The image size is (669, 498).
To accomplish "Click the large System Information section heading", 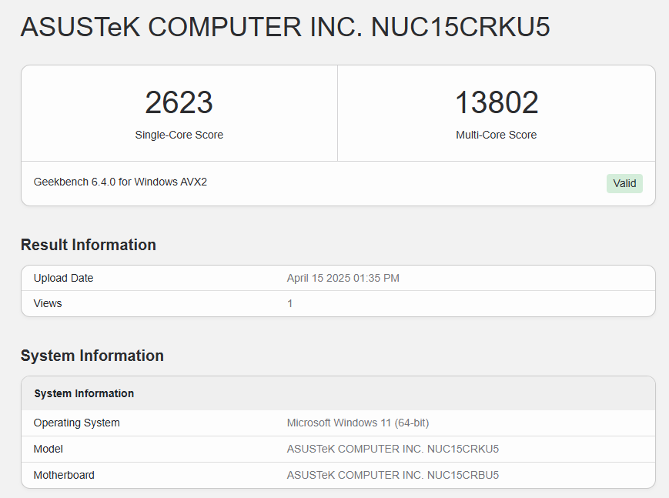I will [92, 356].
